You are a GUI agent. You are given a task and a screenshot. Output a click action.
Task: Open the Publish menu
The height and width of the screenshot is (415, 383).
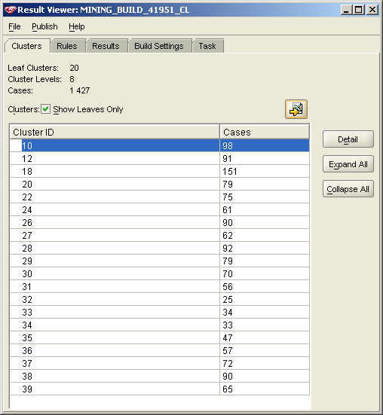tap(44, 26)
